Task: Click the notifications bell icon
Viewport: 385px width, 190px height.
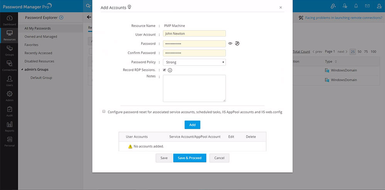Action: point(356,6)
